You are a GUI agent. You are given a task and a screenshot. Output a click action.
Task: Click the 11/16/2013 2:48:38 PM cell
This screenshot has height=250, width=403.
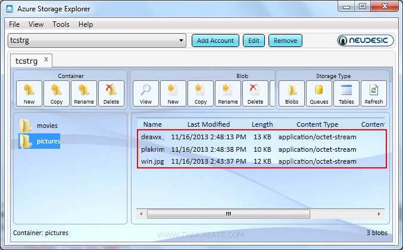(208, 149)
